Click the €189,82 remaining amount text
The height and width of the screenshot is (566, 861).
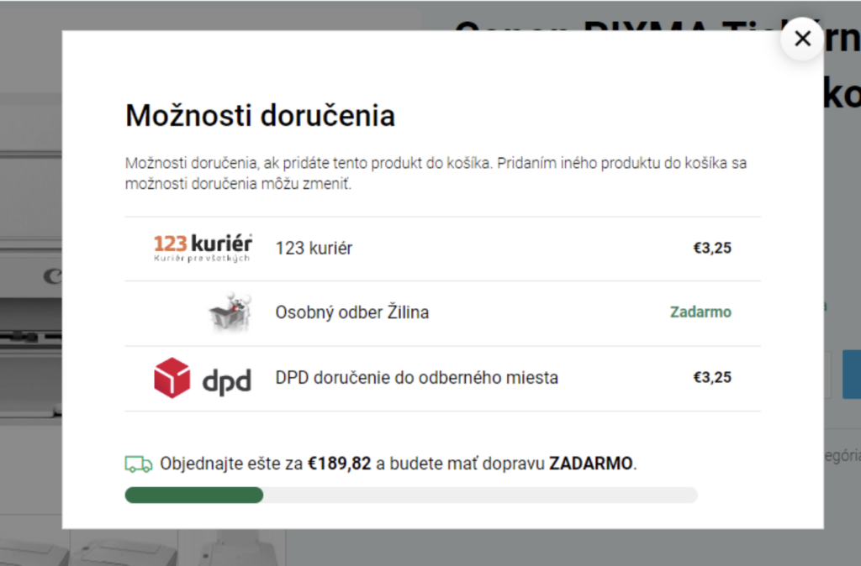[340, 464]
